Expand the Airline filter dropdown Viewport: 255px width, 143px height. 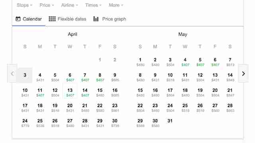(x=69, y=5)
